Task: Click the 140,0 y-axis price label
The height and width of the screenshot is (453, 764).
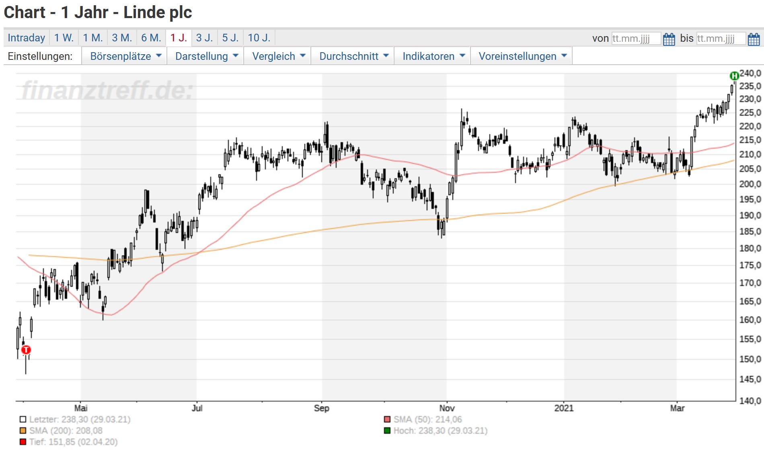Action: click(x=750, y=401)
